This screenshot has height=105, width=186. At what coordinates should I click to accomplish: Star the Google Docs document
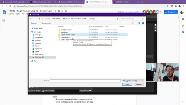pos(56,11)
